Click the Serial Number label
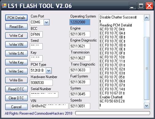Screen dimensions: 155x119 click(x=41, y=89)
